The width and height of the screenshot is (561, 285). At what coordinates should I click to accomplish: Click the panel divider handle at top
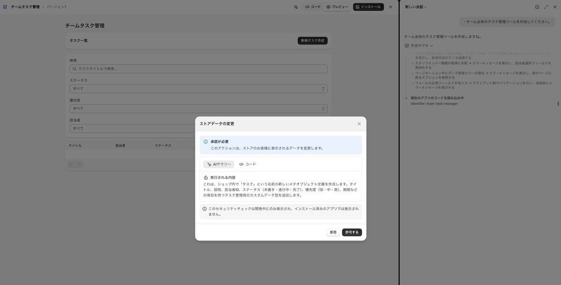(x=399, y=2)
